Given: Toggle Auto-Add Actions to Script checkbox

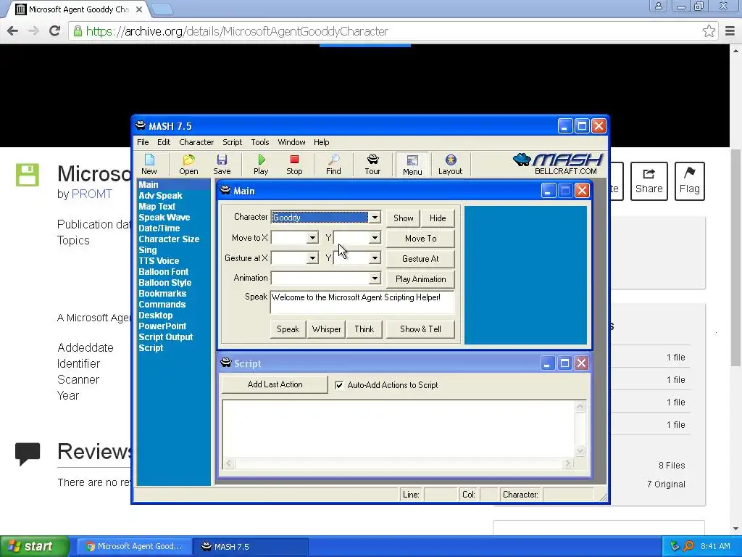Looking at the screenshot, I should [339, 385].
